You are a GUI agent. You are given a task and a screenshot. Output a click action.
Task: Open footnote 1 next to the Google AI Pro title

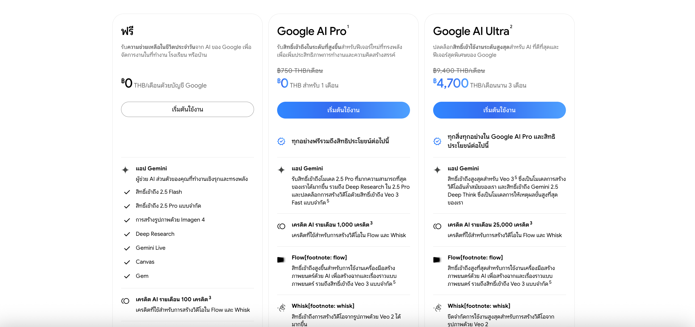[348, 27]
